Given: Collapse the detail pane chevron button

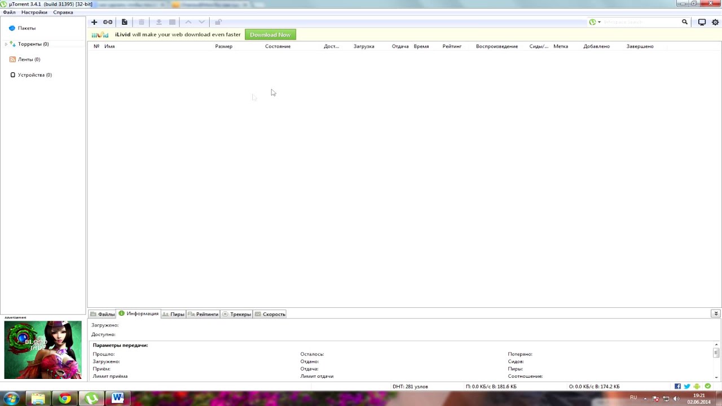Looking at the screenshot, I should pyautogui.click(x=716, y=314).
